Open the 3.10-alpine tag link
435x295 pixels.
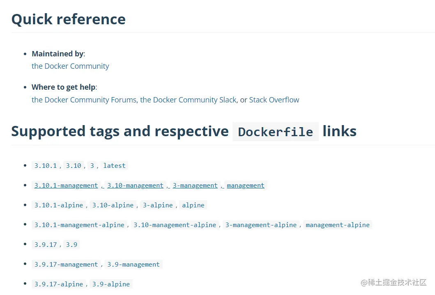[x=113, y=205]
